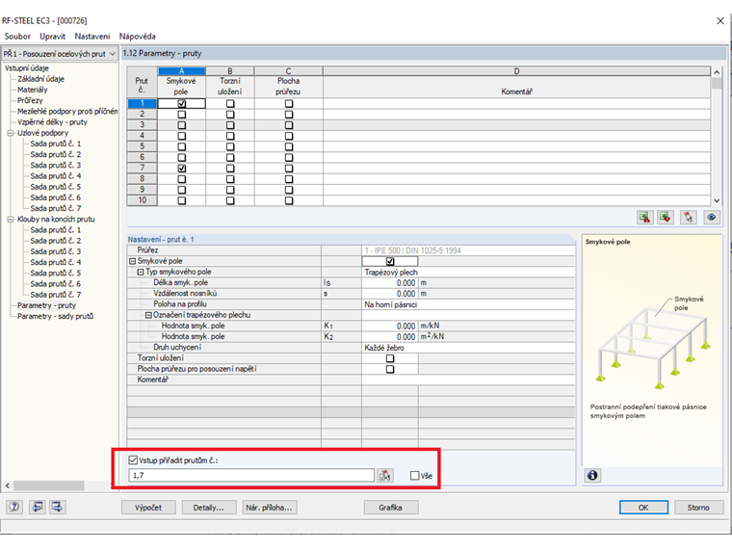Screen dimensions: 732x549
Task: Click the info icon under the shear panel picture
Action: 592,475
